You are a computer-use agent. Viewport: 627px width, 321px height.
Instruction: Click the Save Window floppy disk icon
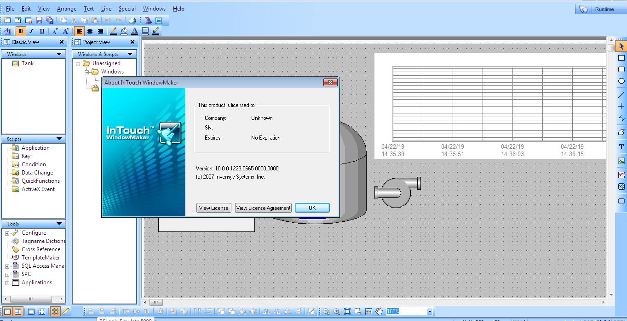[x=39, y=20]
